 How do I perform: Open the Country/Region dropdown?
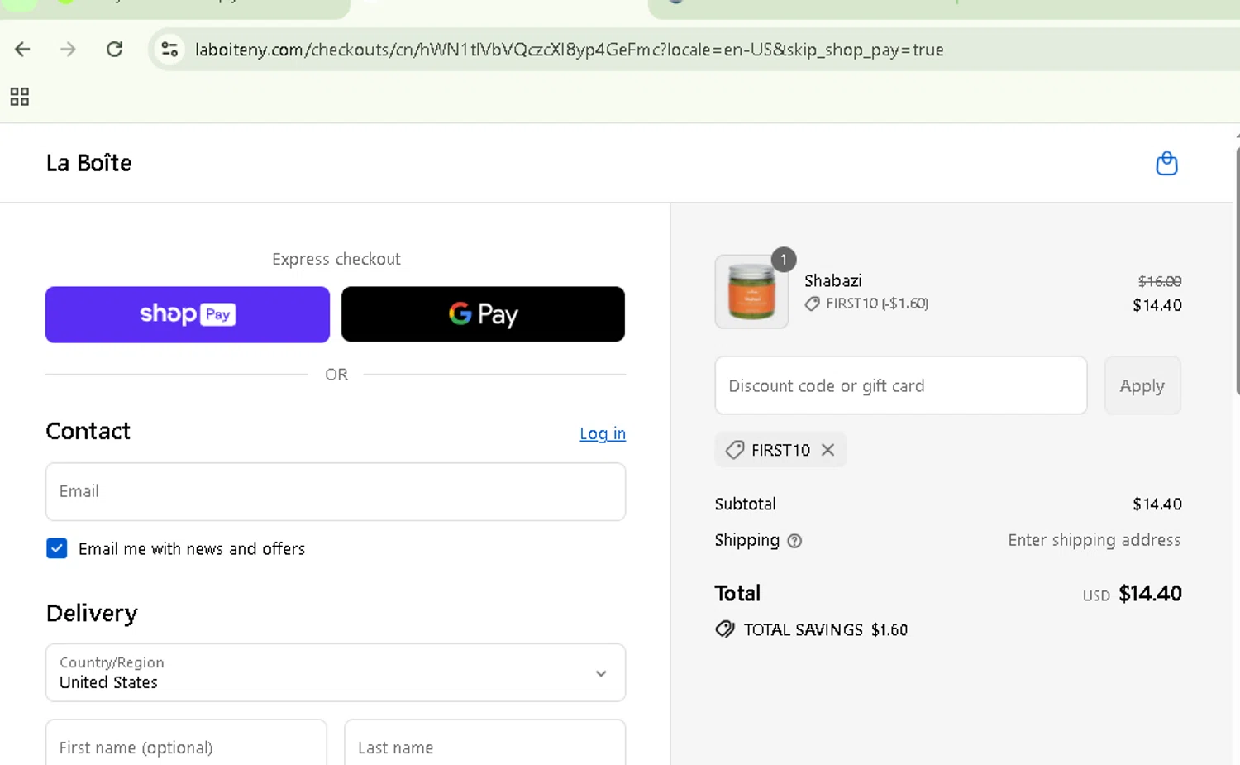pos(336,672)
